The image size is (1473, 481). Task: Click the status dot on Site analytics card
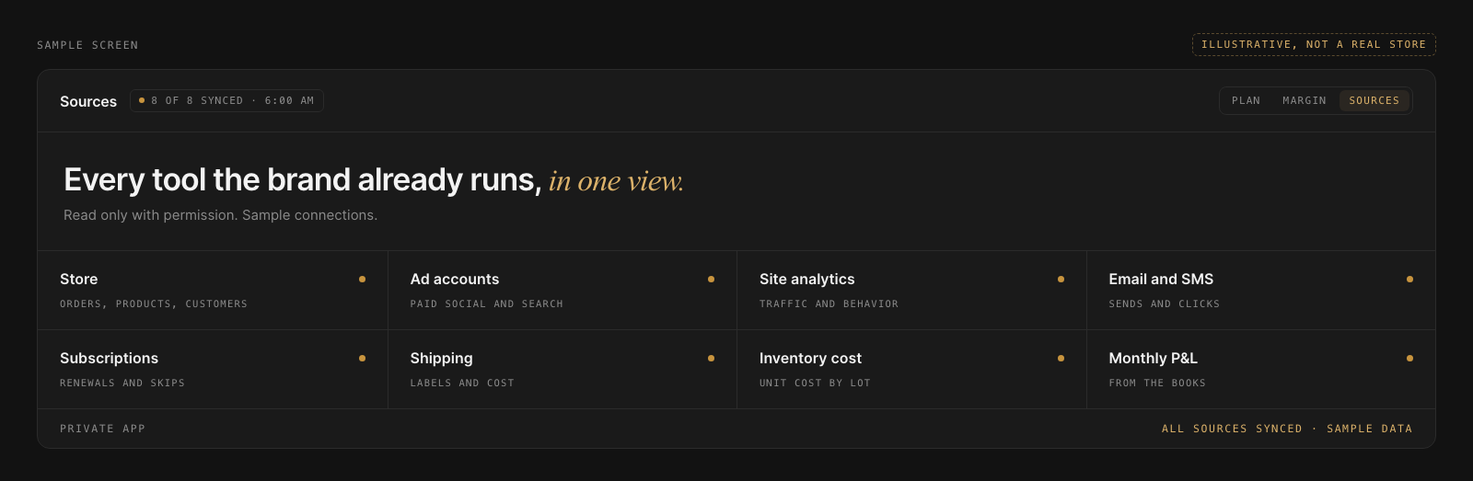(1061, 279)
